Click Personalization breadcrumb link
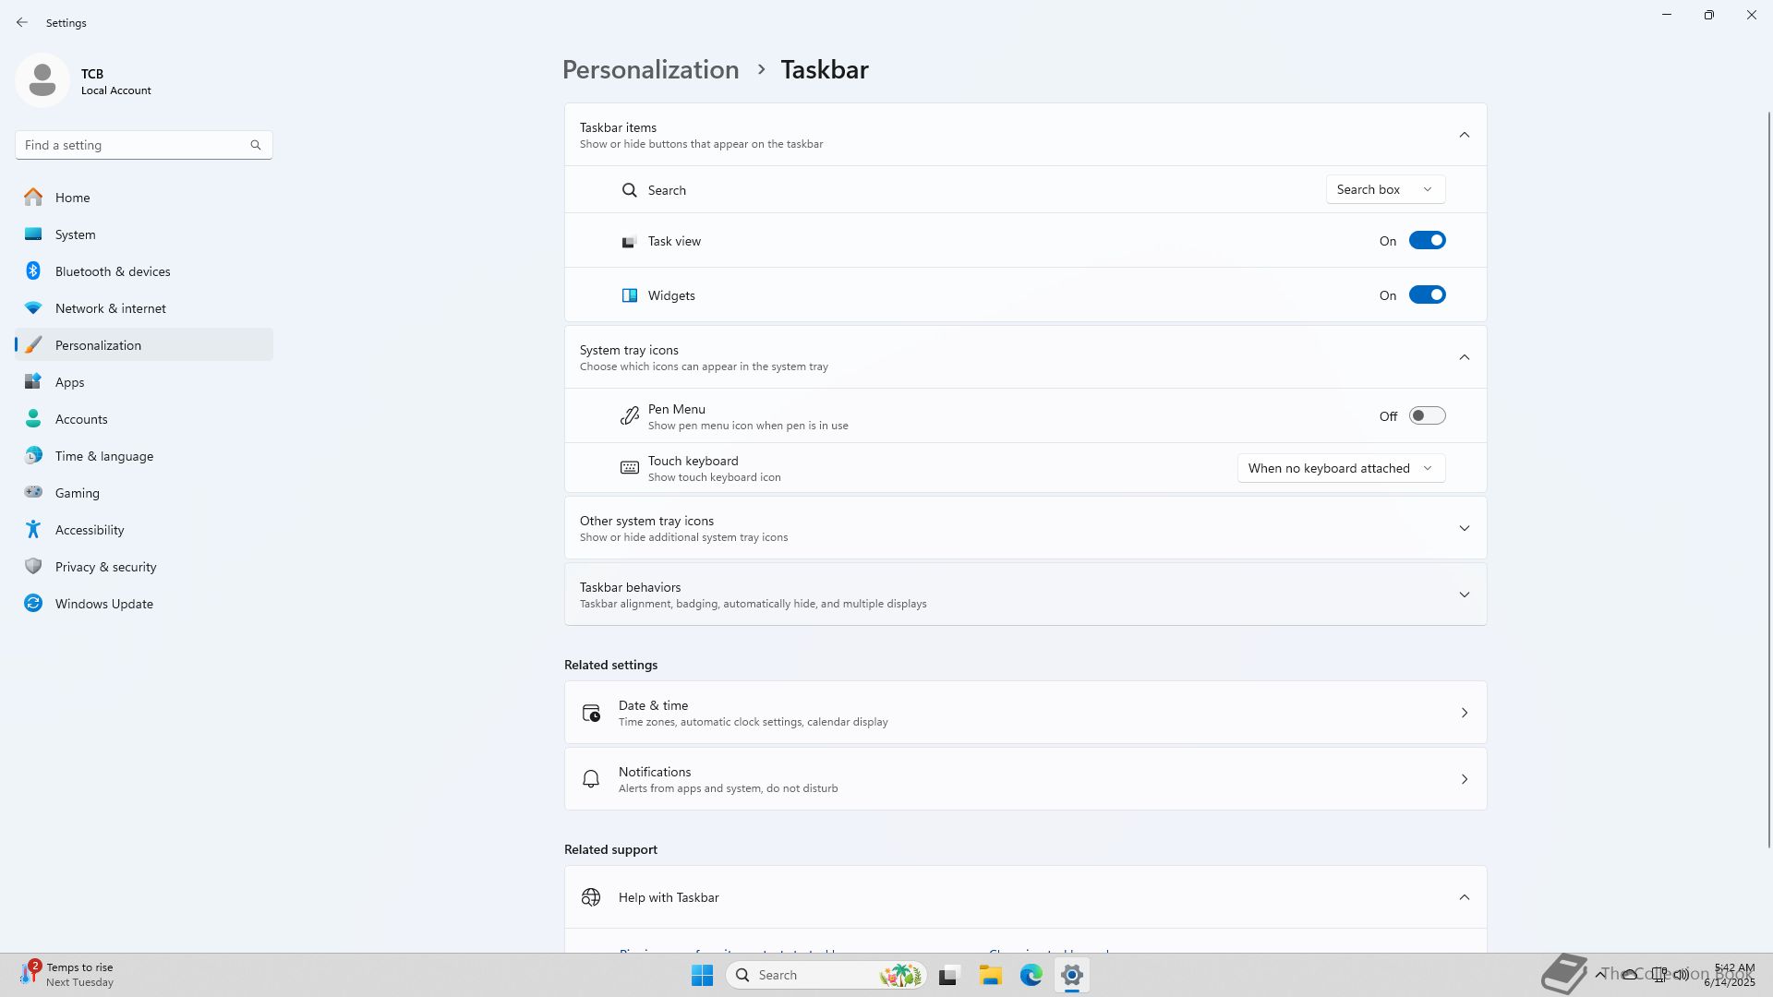This screenshot has height=997, width=1773. tap(650, 70)
